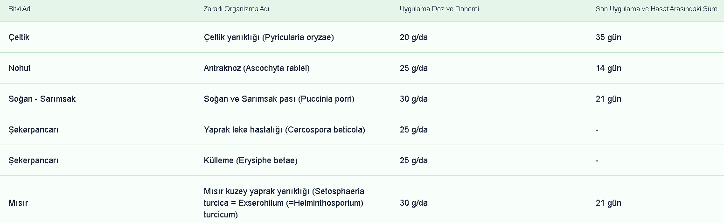The height and width of the screenshot is (223, 724).
Task: Click the "Zararlı Organizma Adı" column header
Action: pos(236,9)
